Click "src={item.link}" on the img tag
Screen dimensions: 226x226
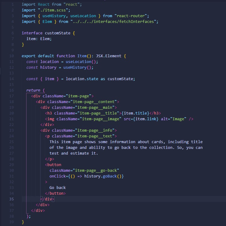pos(141,119)
